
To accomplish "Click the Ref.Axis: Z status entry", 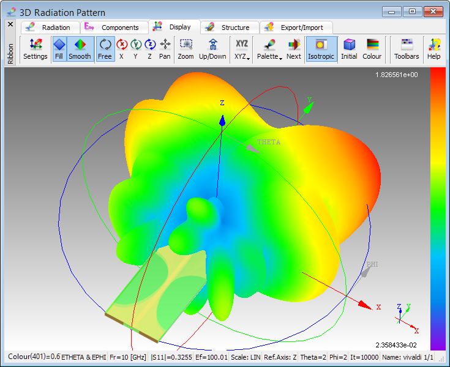I will click(280, 357).
